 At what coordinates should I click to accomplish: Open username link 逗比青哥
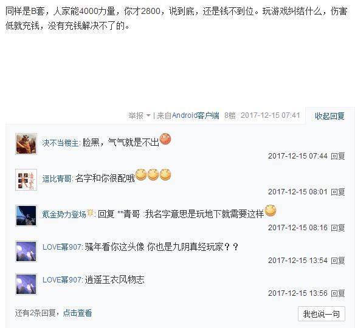tap(57, 179)
